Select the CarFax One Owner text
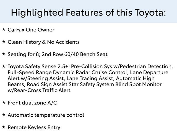 click(31, 30)
